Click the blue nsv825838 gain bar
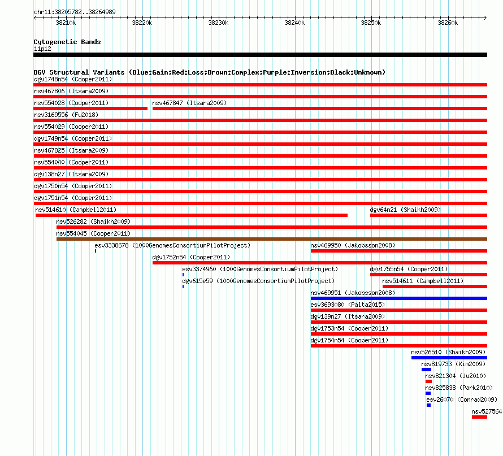 point(428,393)
